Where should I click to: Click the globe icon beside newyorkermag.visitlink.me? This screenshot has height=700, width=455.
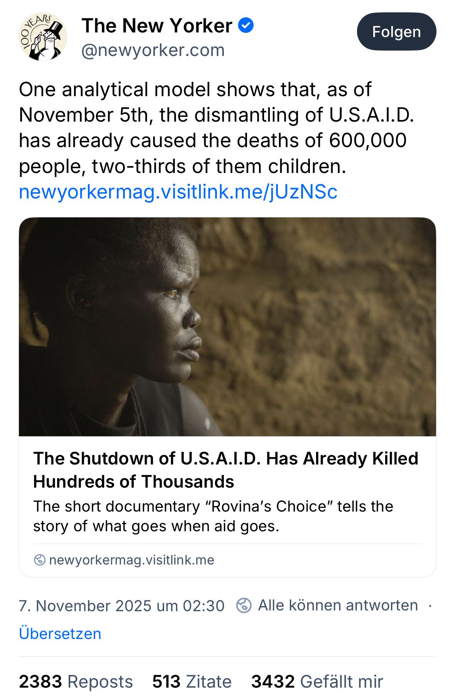pos(39,559)
